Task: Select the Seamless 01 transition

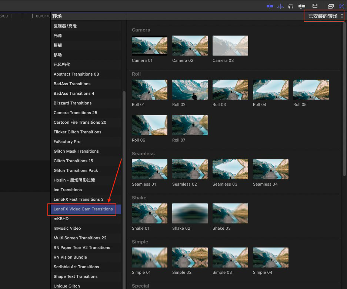Action: [150, 169]
